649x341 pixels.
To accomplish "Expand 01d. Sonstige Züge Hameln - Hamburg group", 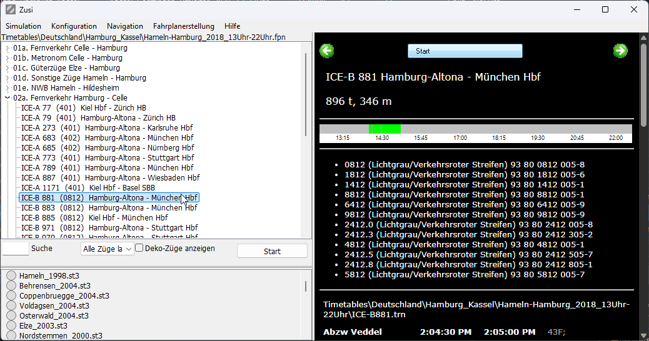I will 8,77.
